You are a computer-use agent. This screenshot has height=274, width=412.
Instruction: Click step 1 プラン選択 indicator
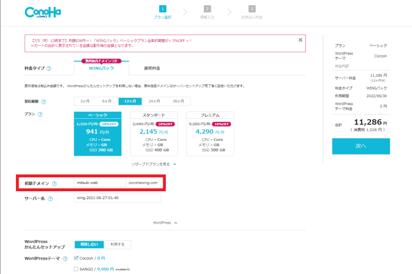[162, 12]
